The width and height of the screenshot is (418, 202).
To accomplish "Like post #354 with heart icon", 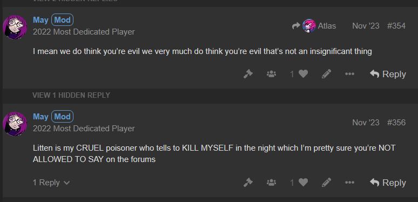I will coord(303,74).
